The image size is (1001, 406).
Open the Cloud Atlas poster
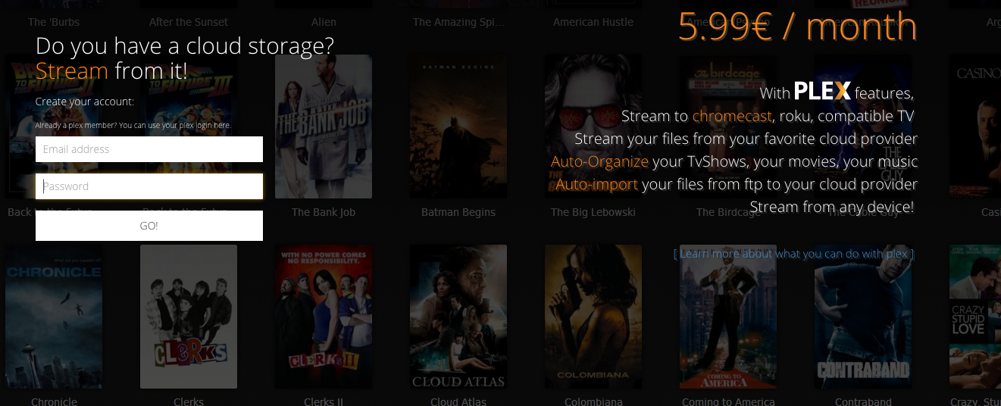[x=458, y=316]
